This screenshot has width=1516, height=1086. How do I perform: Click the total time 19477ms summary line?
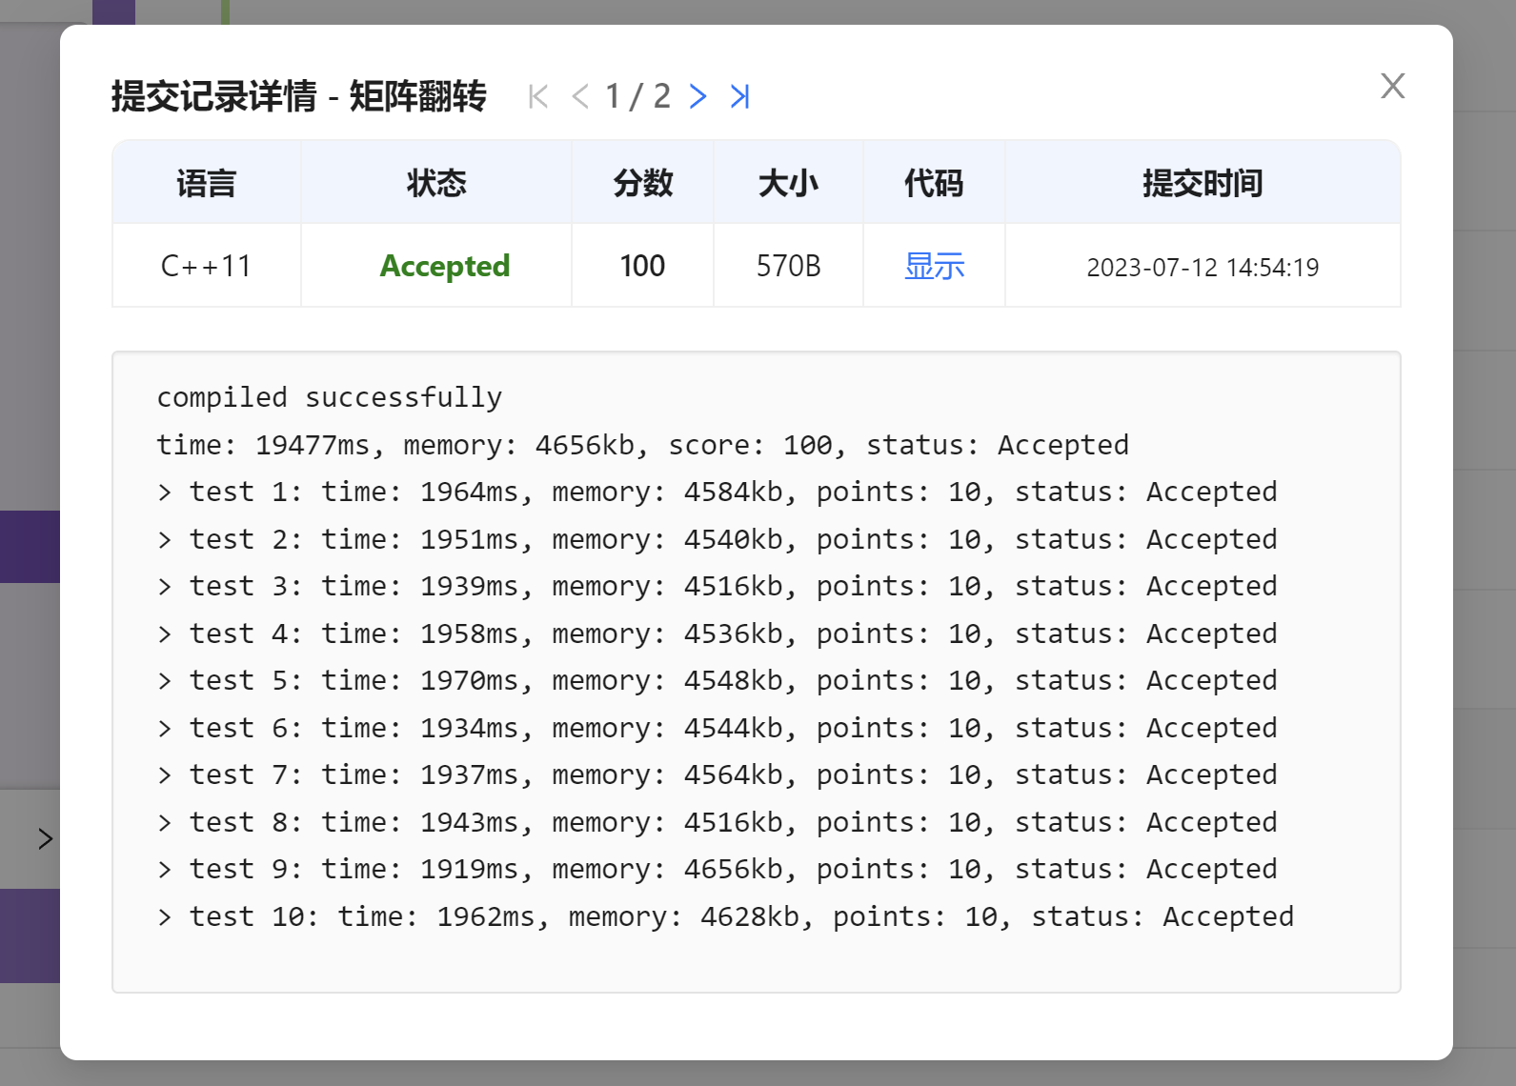coord(643,446)
